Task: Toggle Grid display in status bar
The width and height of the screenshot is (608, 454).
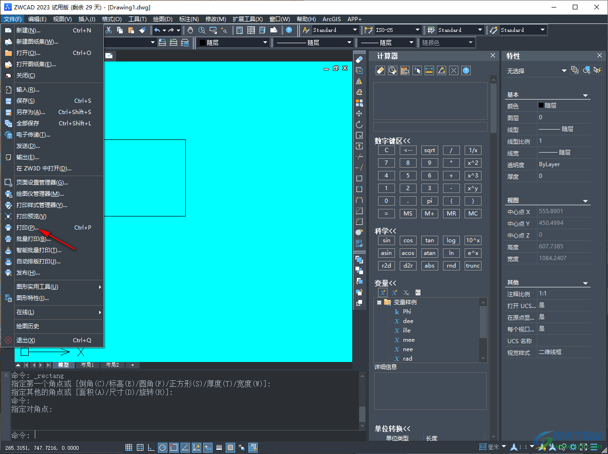Action: [140, 447]
